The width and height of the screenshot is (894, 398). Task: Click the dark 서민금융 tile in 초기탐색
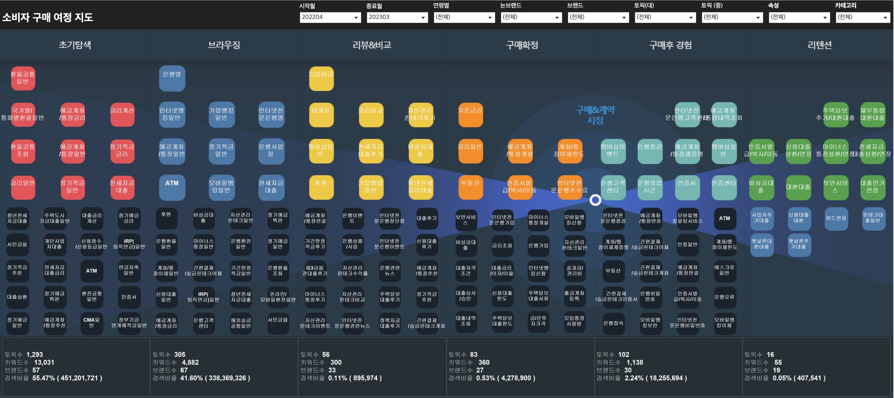17,244
